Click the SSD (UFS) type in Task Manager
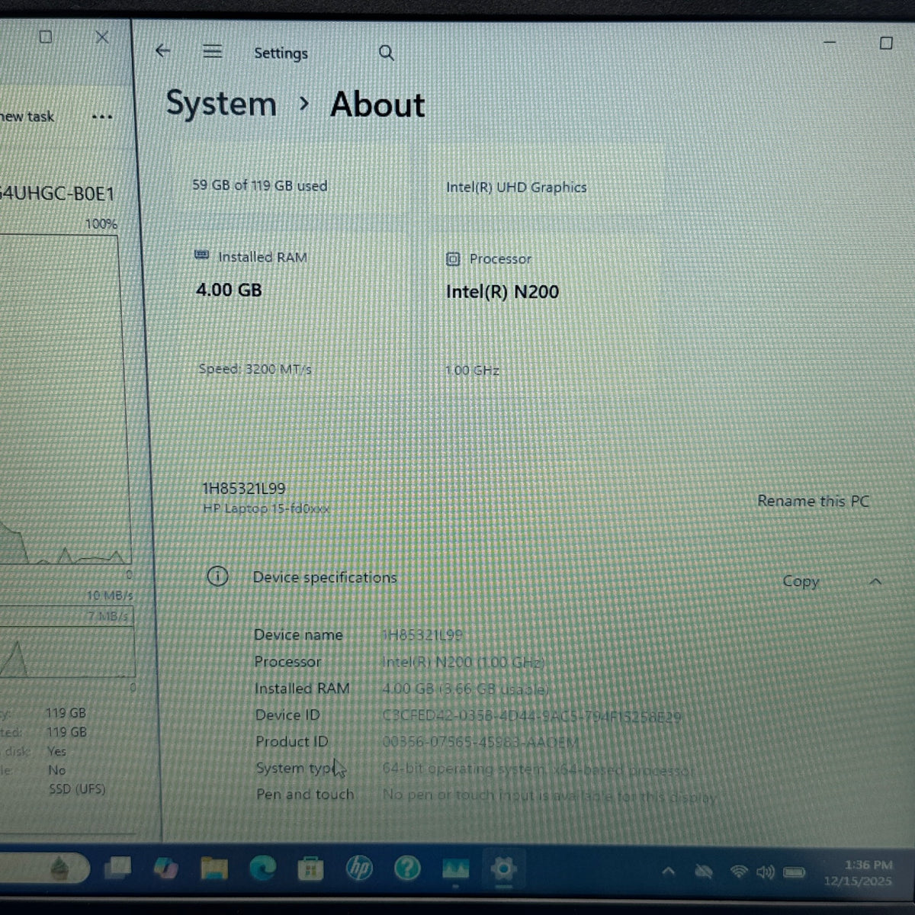The height and width of the screenshot is (915, 915). click(x=77, y=789)
